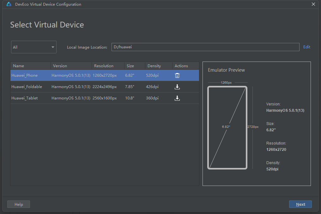Viewport: 321px width, 214px height.
Task: Click the 1260x2720 resolution value in preview
Action: [x=276, y=150]
